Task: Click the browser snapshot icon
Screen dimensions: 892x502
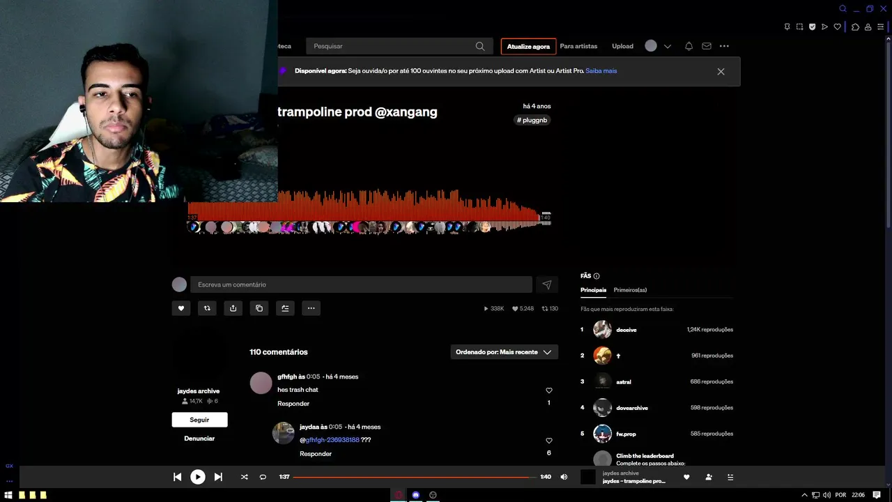Action: coord(799,27)
